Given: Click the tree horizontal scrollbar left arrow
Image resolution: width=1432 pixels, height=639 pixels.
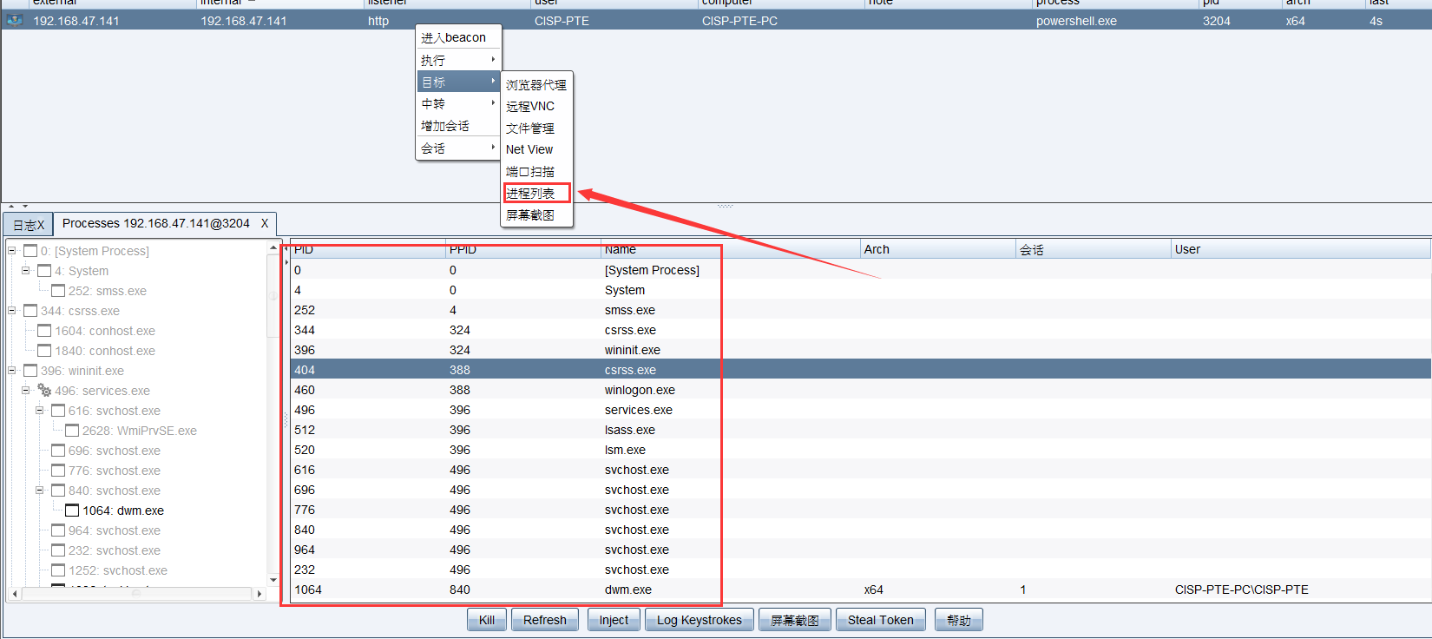Looking at the screenshot, I should coord(15,594).
